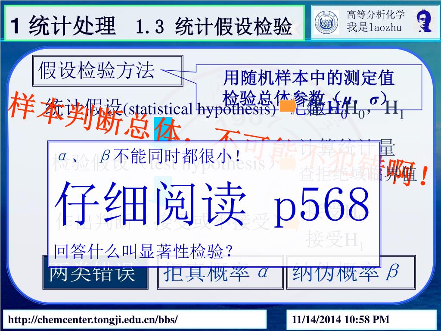
Task: Click the red text 样本判断总体
Action: pos(94,116)
